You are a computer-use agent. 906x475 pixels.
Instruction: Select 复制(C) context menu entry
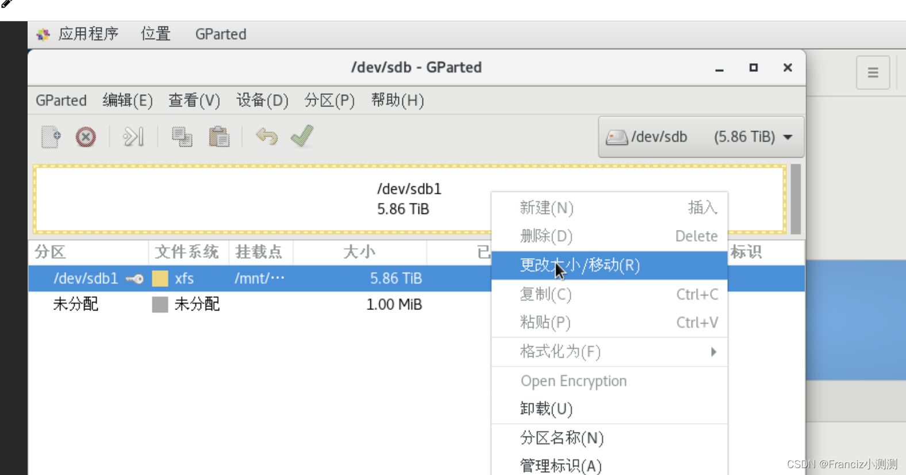click(x=609, y=294)
